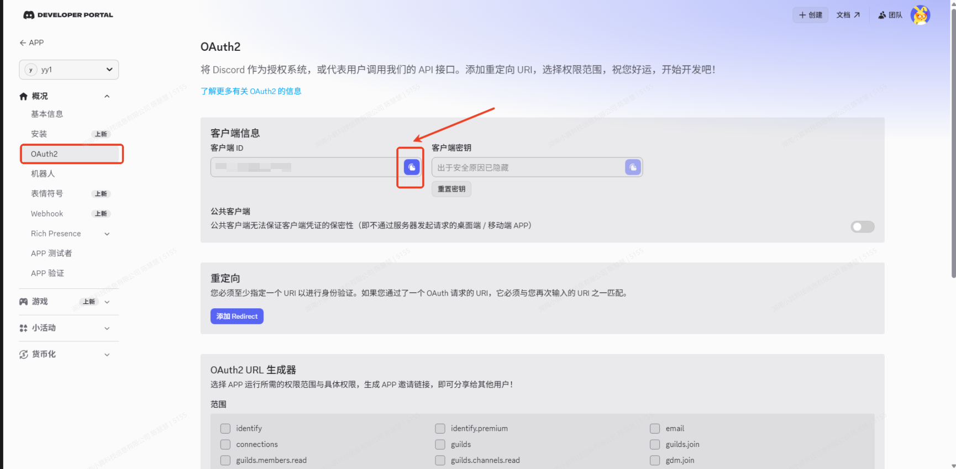The image size is (956, 469).
Task: Click the 上新 badge next to 表情符号
Action: point(101,194)
